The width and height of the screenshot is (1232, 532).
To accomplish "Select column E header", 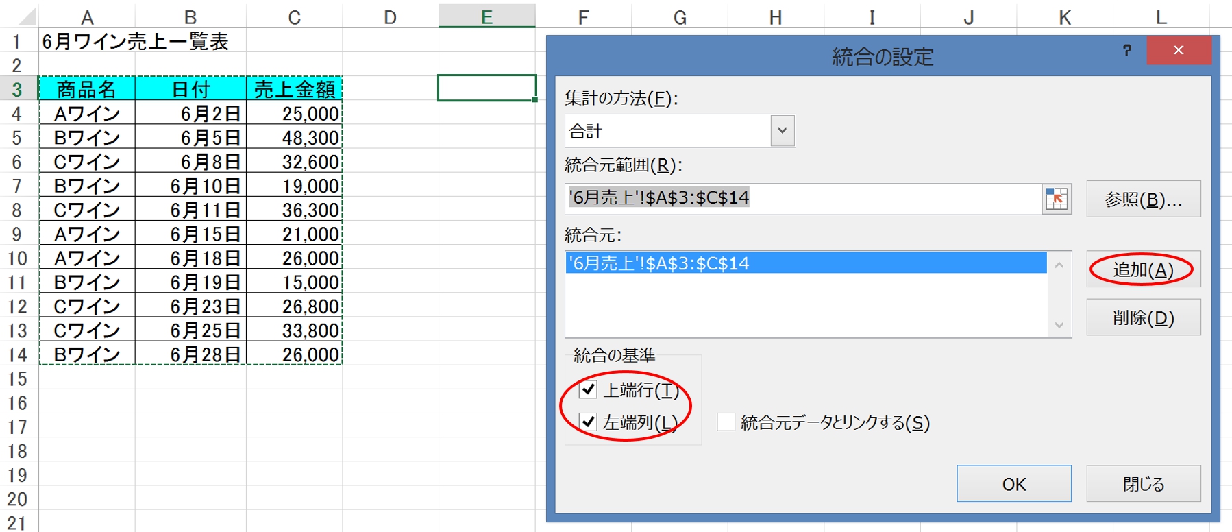I will [486, 16].
